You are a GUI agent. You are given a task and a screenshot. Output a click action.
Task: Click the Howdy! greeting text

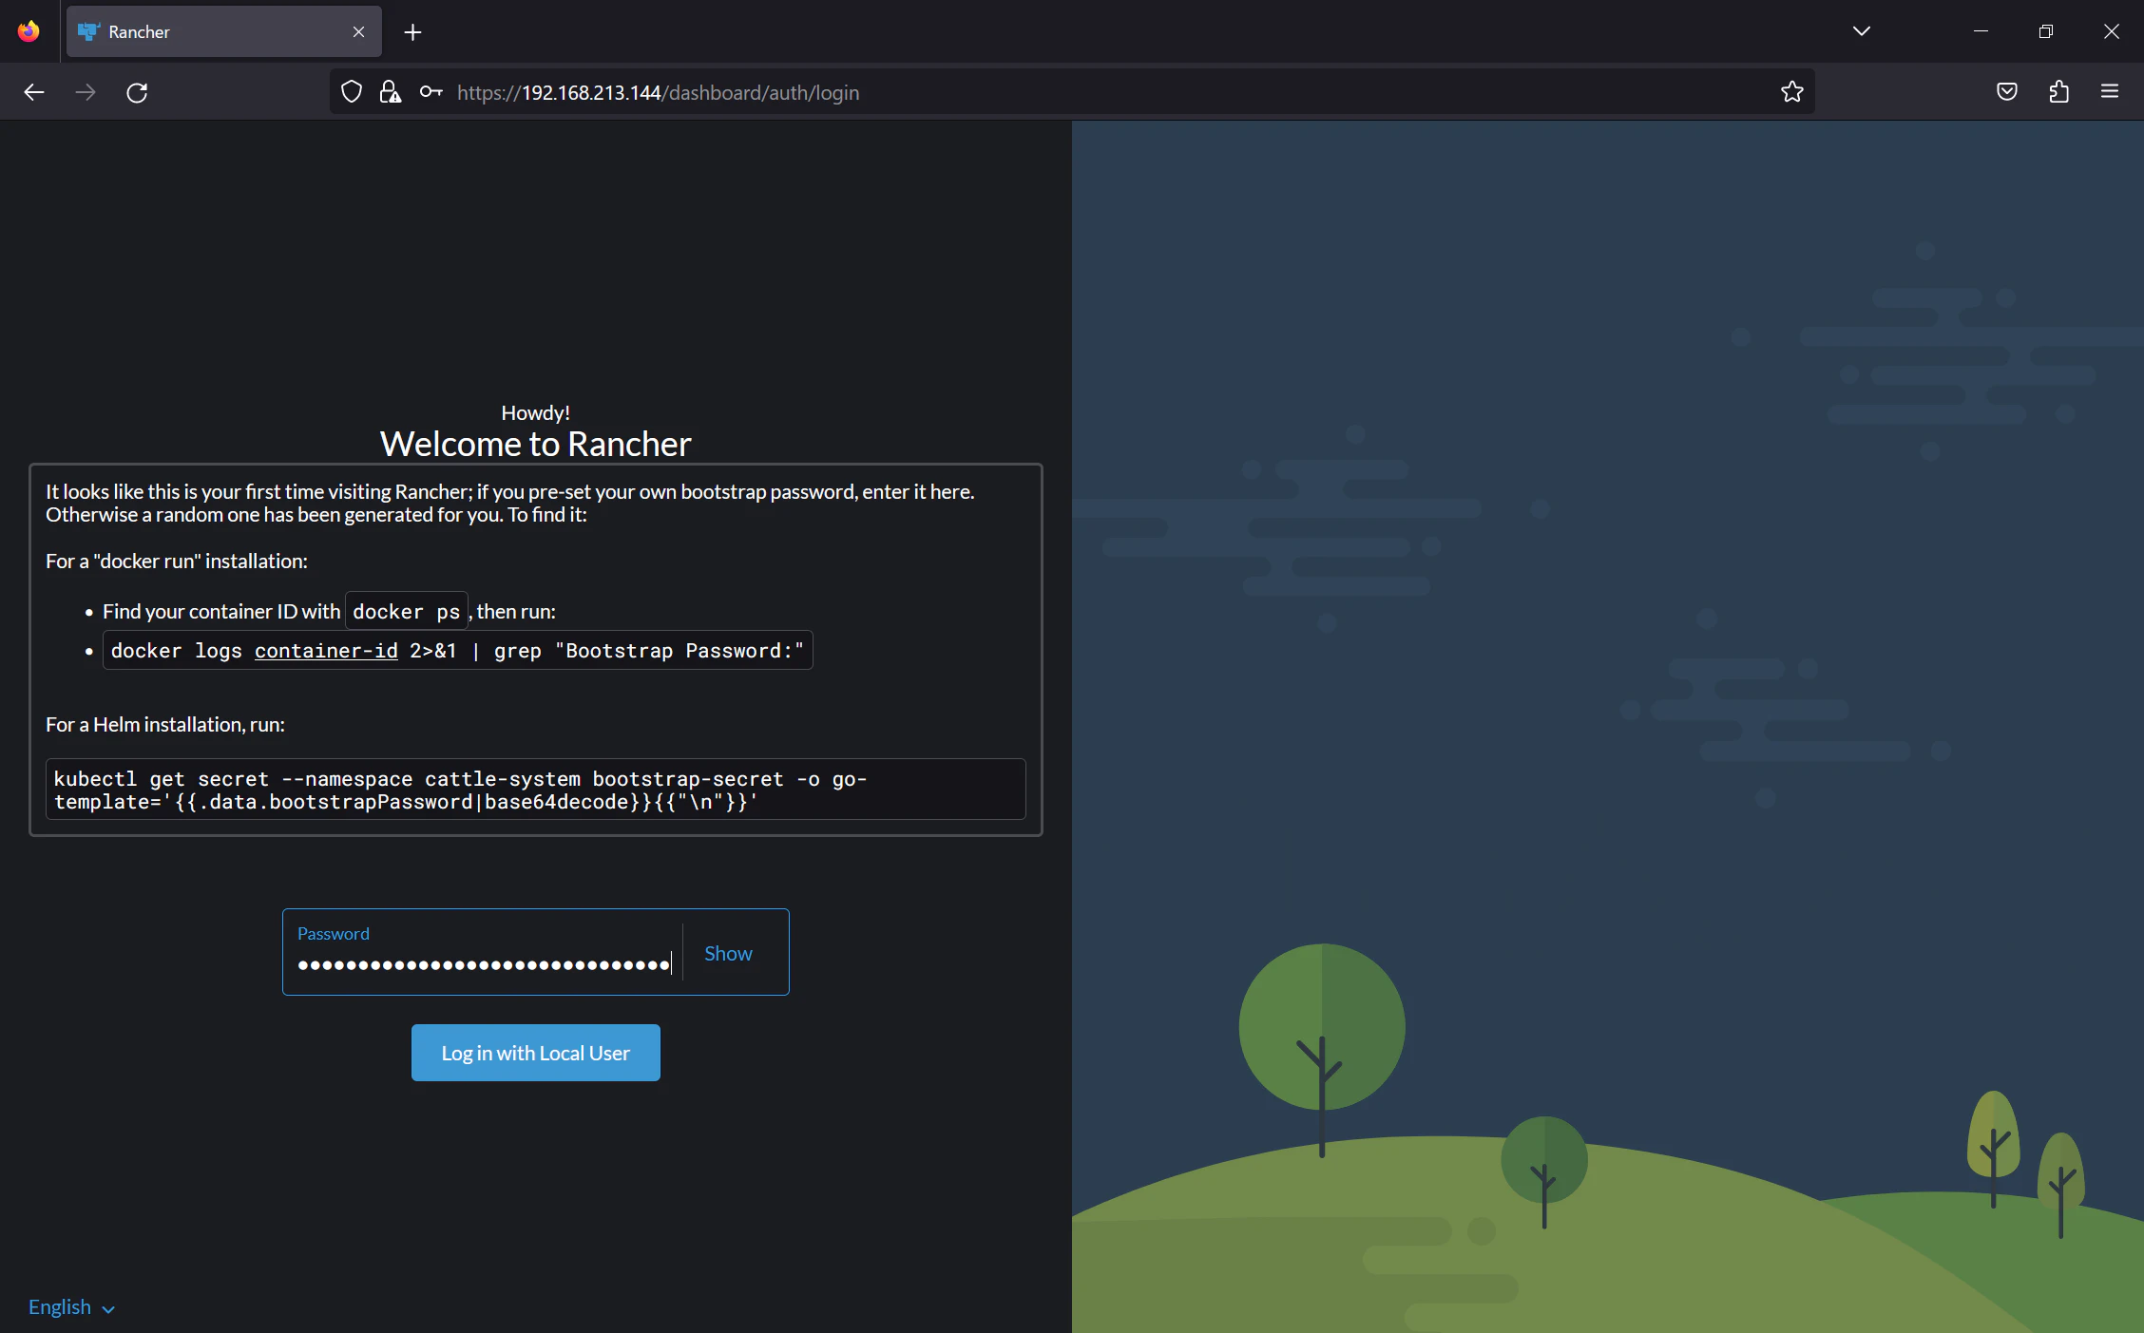pos(536,412)
